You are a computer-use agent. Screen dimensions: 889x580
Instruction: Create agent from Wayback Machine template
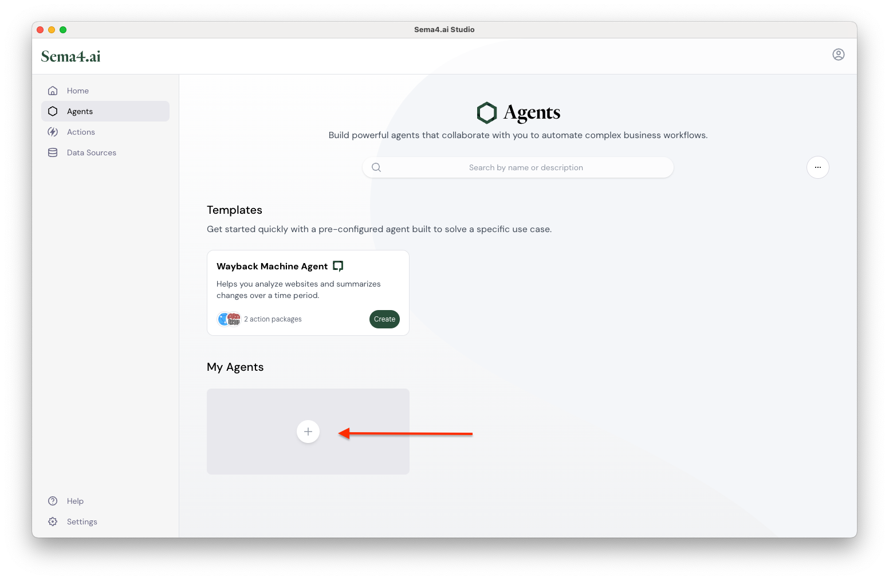[x=384, y=319]
